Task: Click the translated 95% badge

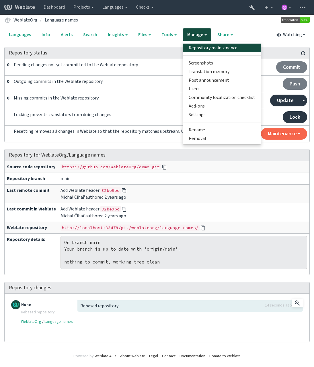Action: coord(295,20)
